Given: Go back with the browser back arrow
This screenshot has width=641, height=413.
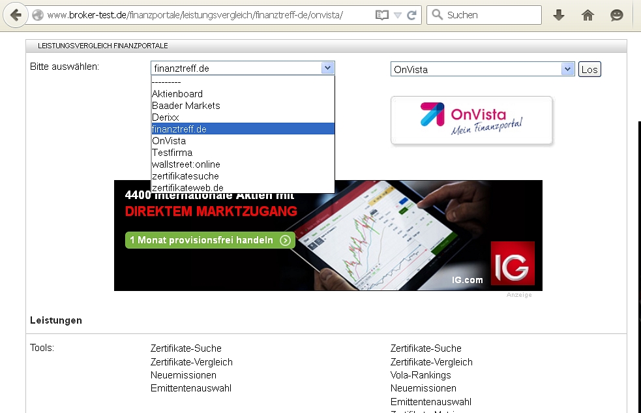Looking at the screenshot, I should (x=16, y=15).
